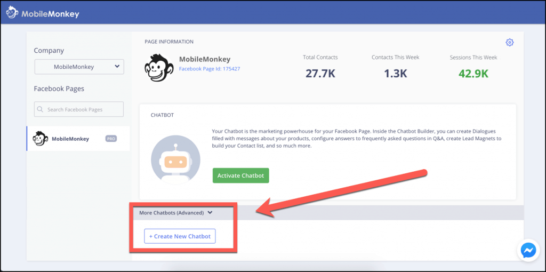
Task: Click the Total Contacts value 27.7K
Action: click(x=320, y=74)
